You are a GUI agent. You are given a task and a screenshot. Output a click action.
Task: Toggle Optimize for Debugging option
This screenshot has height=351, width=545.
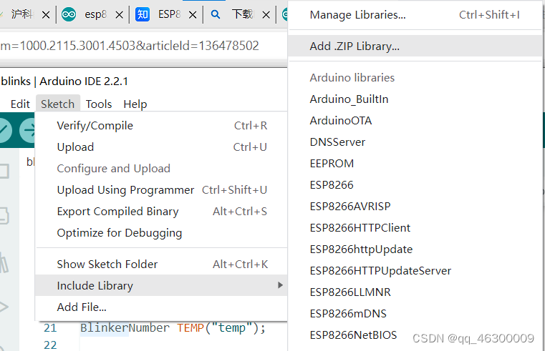pyautogui.click(x=162, y=233)
